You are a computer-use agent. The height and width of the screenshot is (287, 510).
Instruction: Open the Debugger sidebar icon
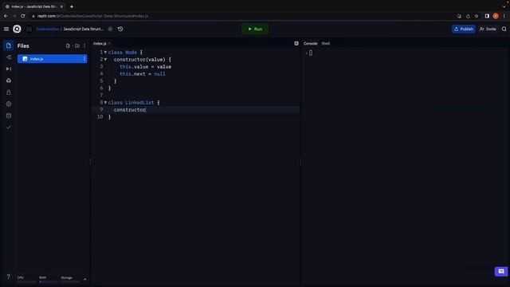pos(9,69)
